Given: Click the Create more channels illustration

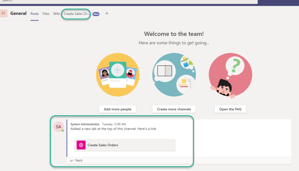Looking at the screenshot, I should click(x=174, y=75).
